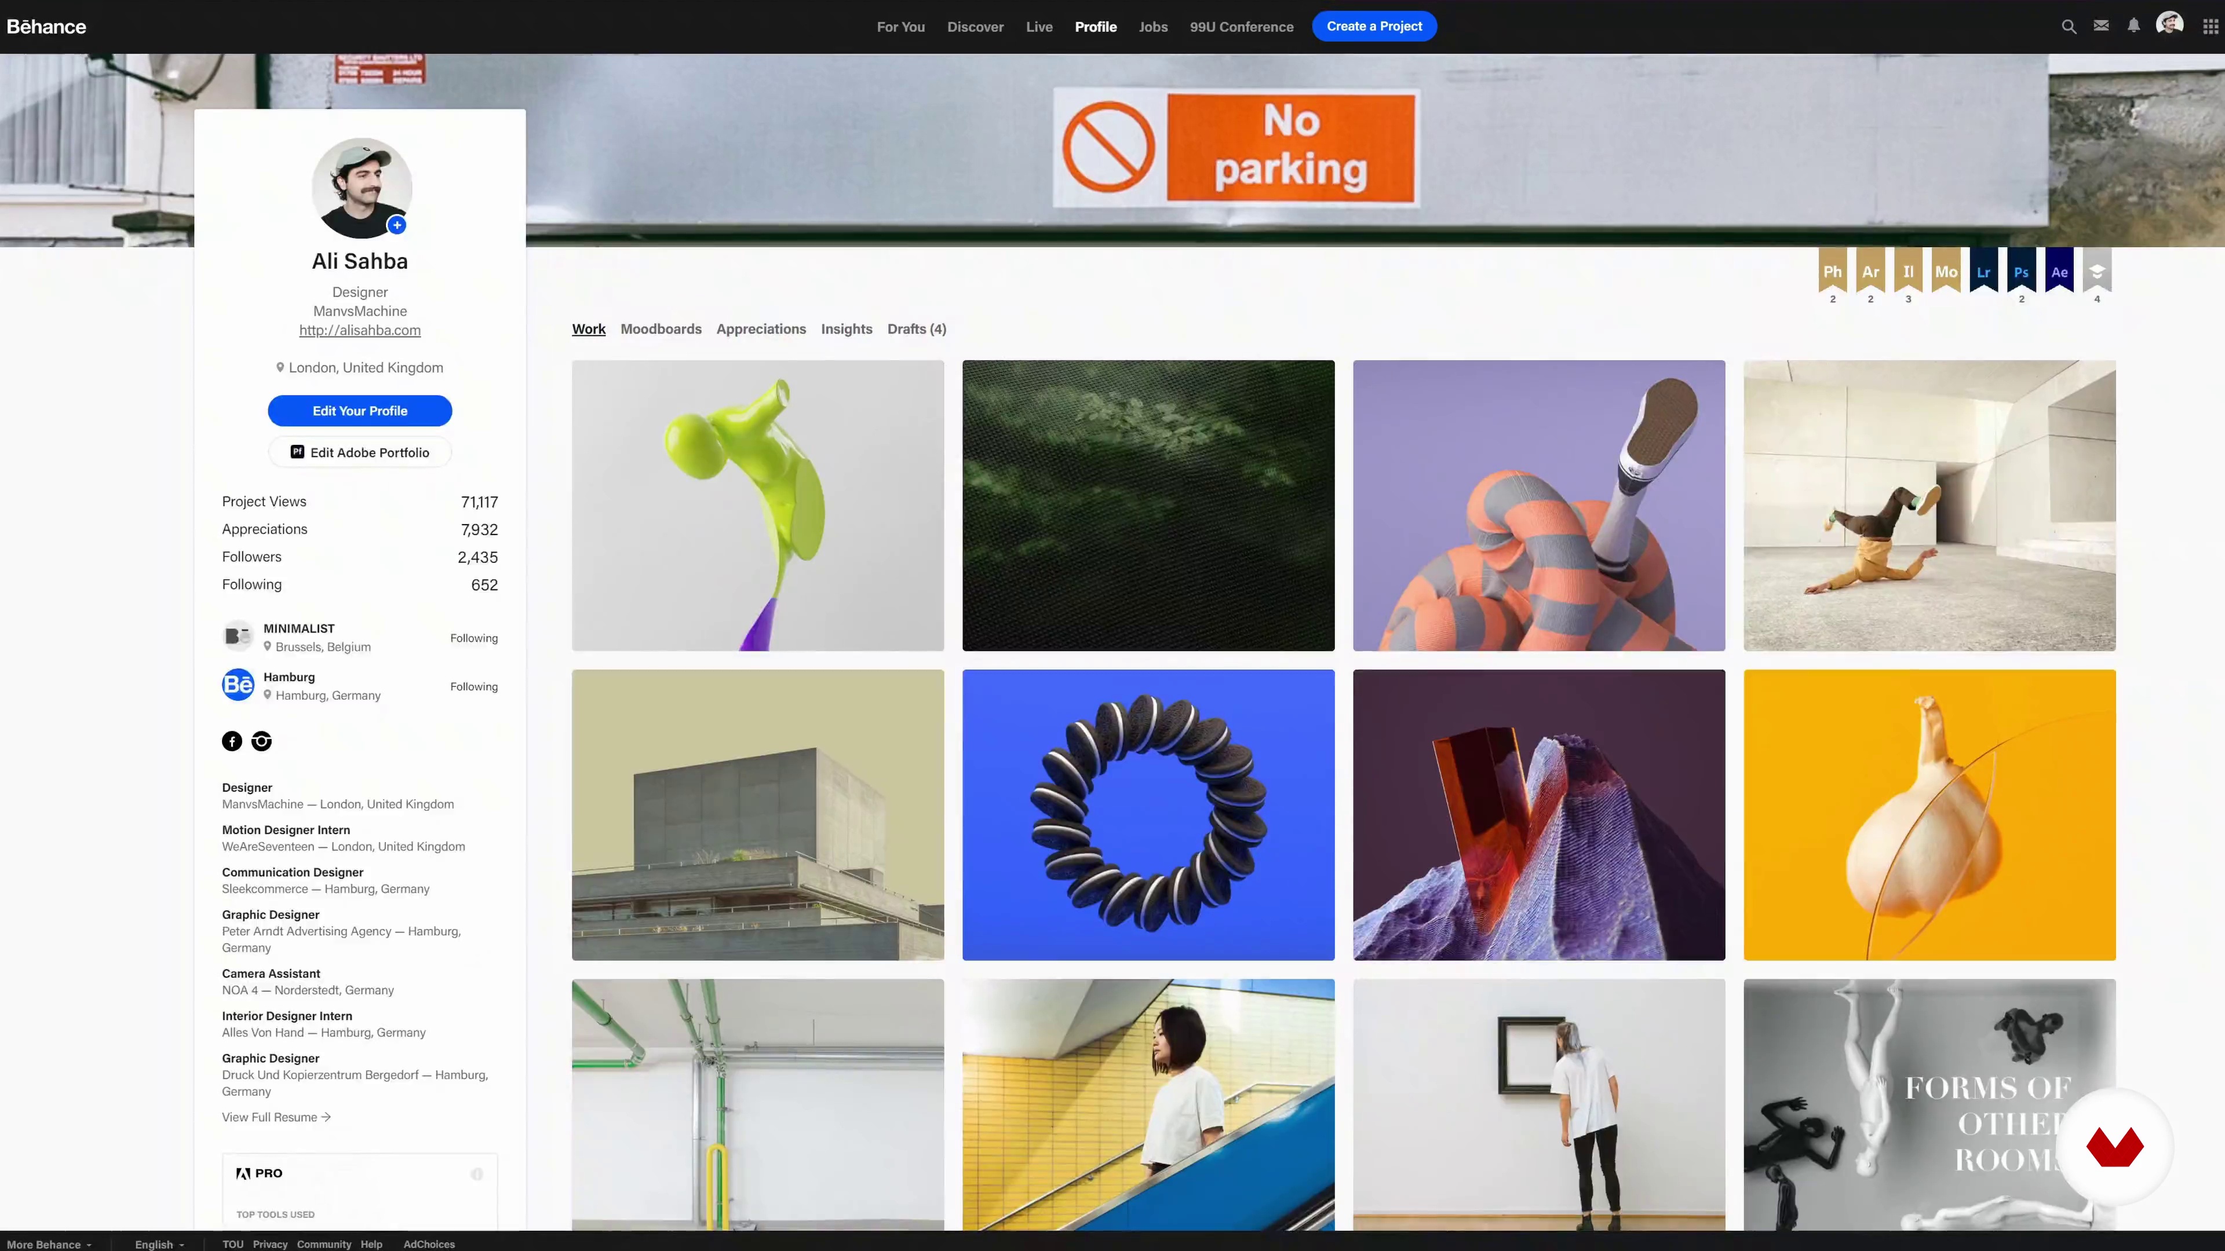The height and width of the screenshot is (1251, 2225).
Task: Open the Oreo cookie ring project
Action: 1148,815
